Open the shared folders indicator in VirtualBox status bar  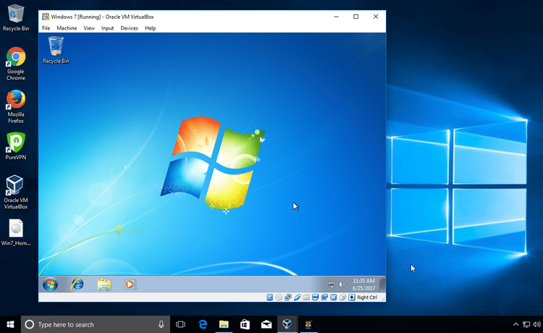pyautogui.click(x=306, y=298)
